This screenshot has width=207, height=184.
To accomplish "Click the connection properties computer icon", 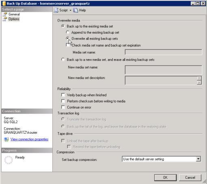I will 6,139.
